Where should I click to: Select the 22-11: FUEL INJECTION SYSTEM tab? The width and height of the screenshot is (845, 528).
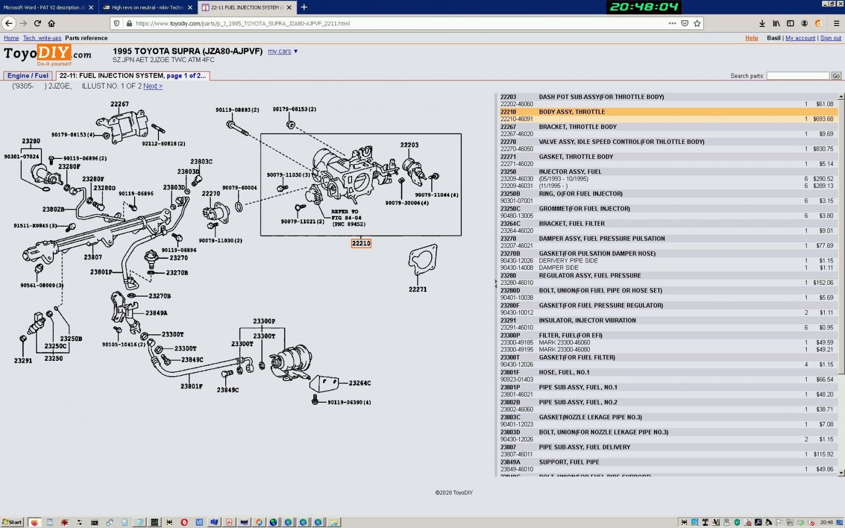(x=132, y=76)
